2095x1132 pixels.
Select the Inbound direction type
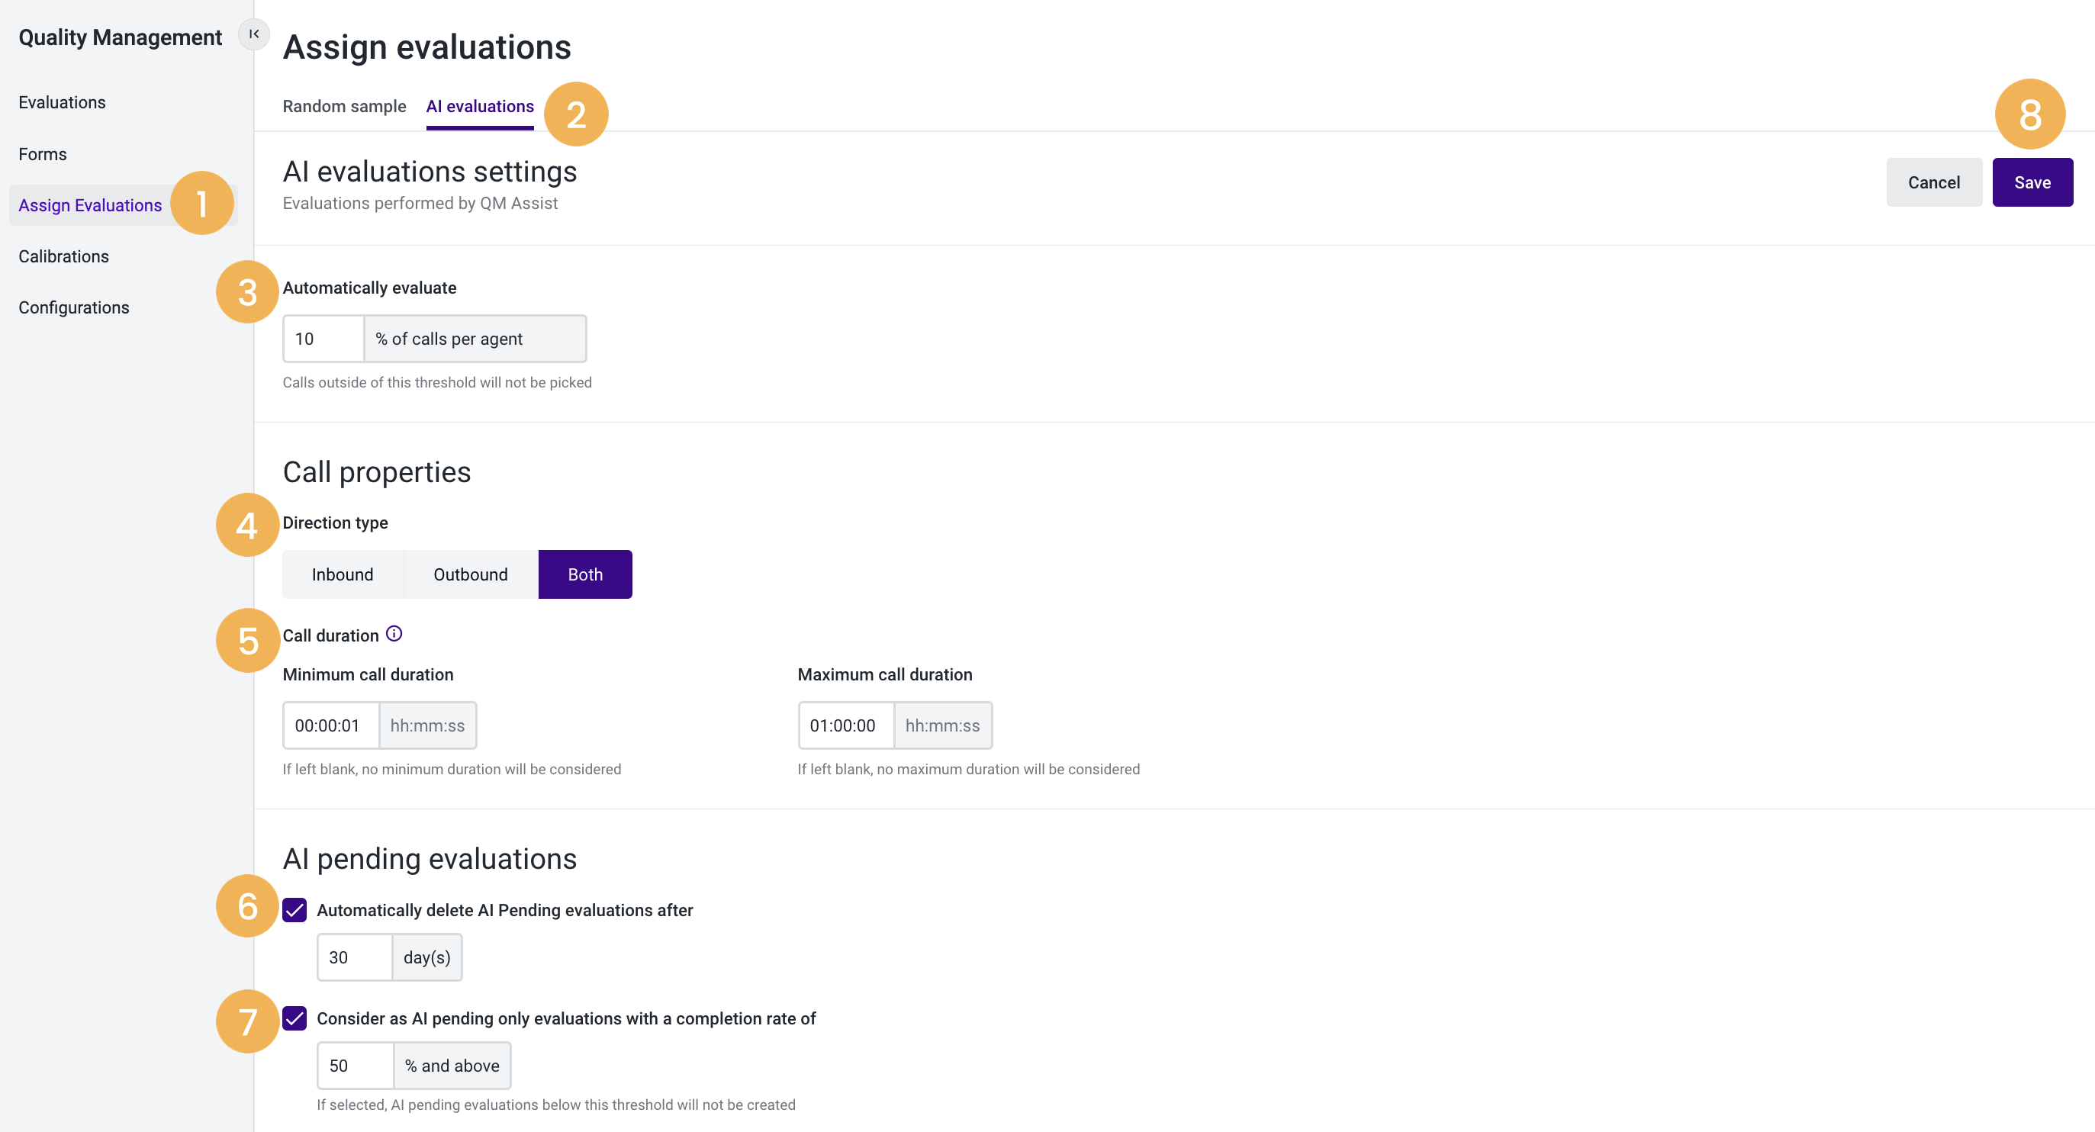tap(343, 574)
